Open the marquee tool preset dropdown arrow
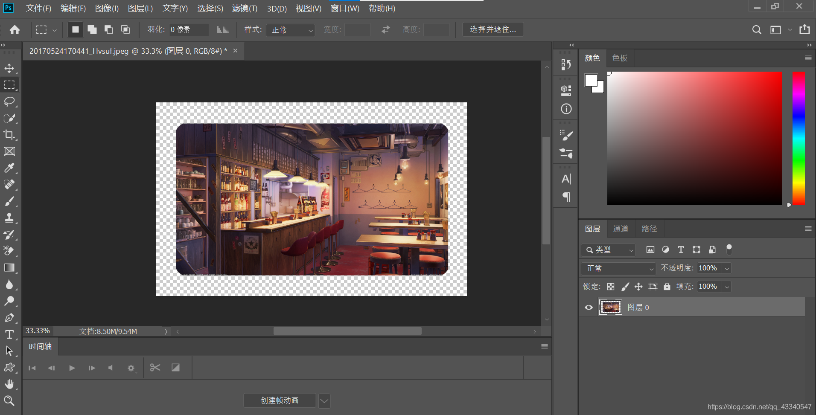The image size is (816, 415). [55, 30]
